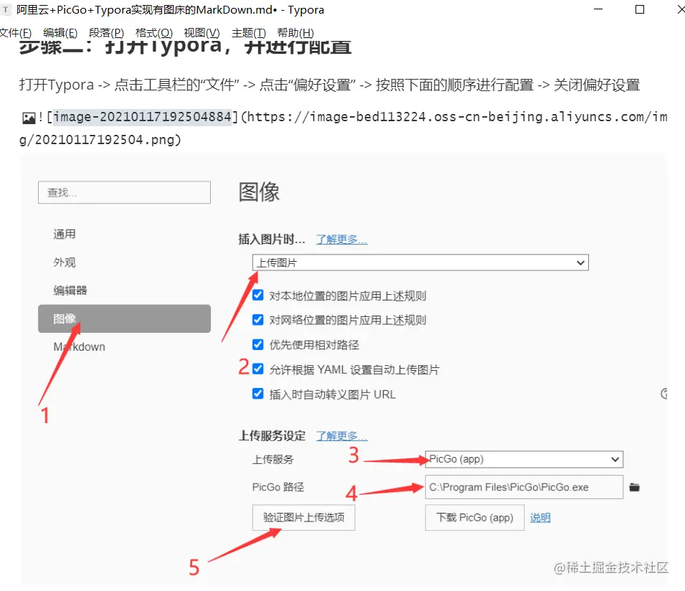Open the 帮助(H) menu
This screenshot has width=685, height=591.
coord(296,33)
